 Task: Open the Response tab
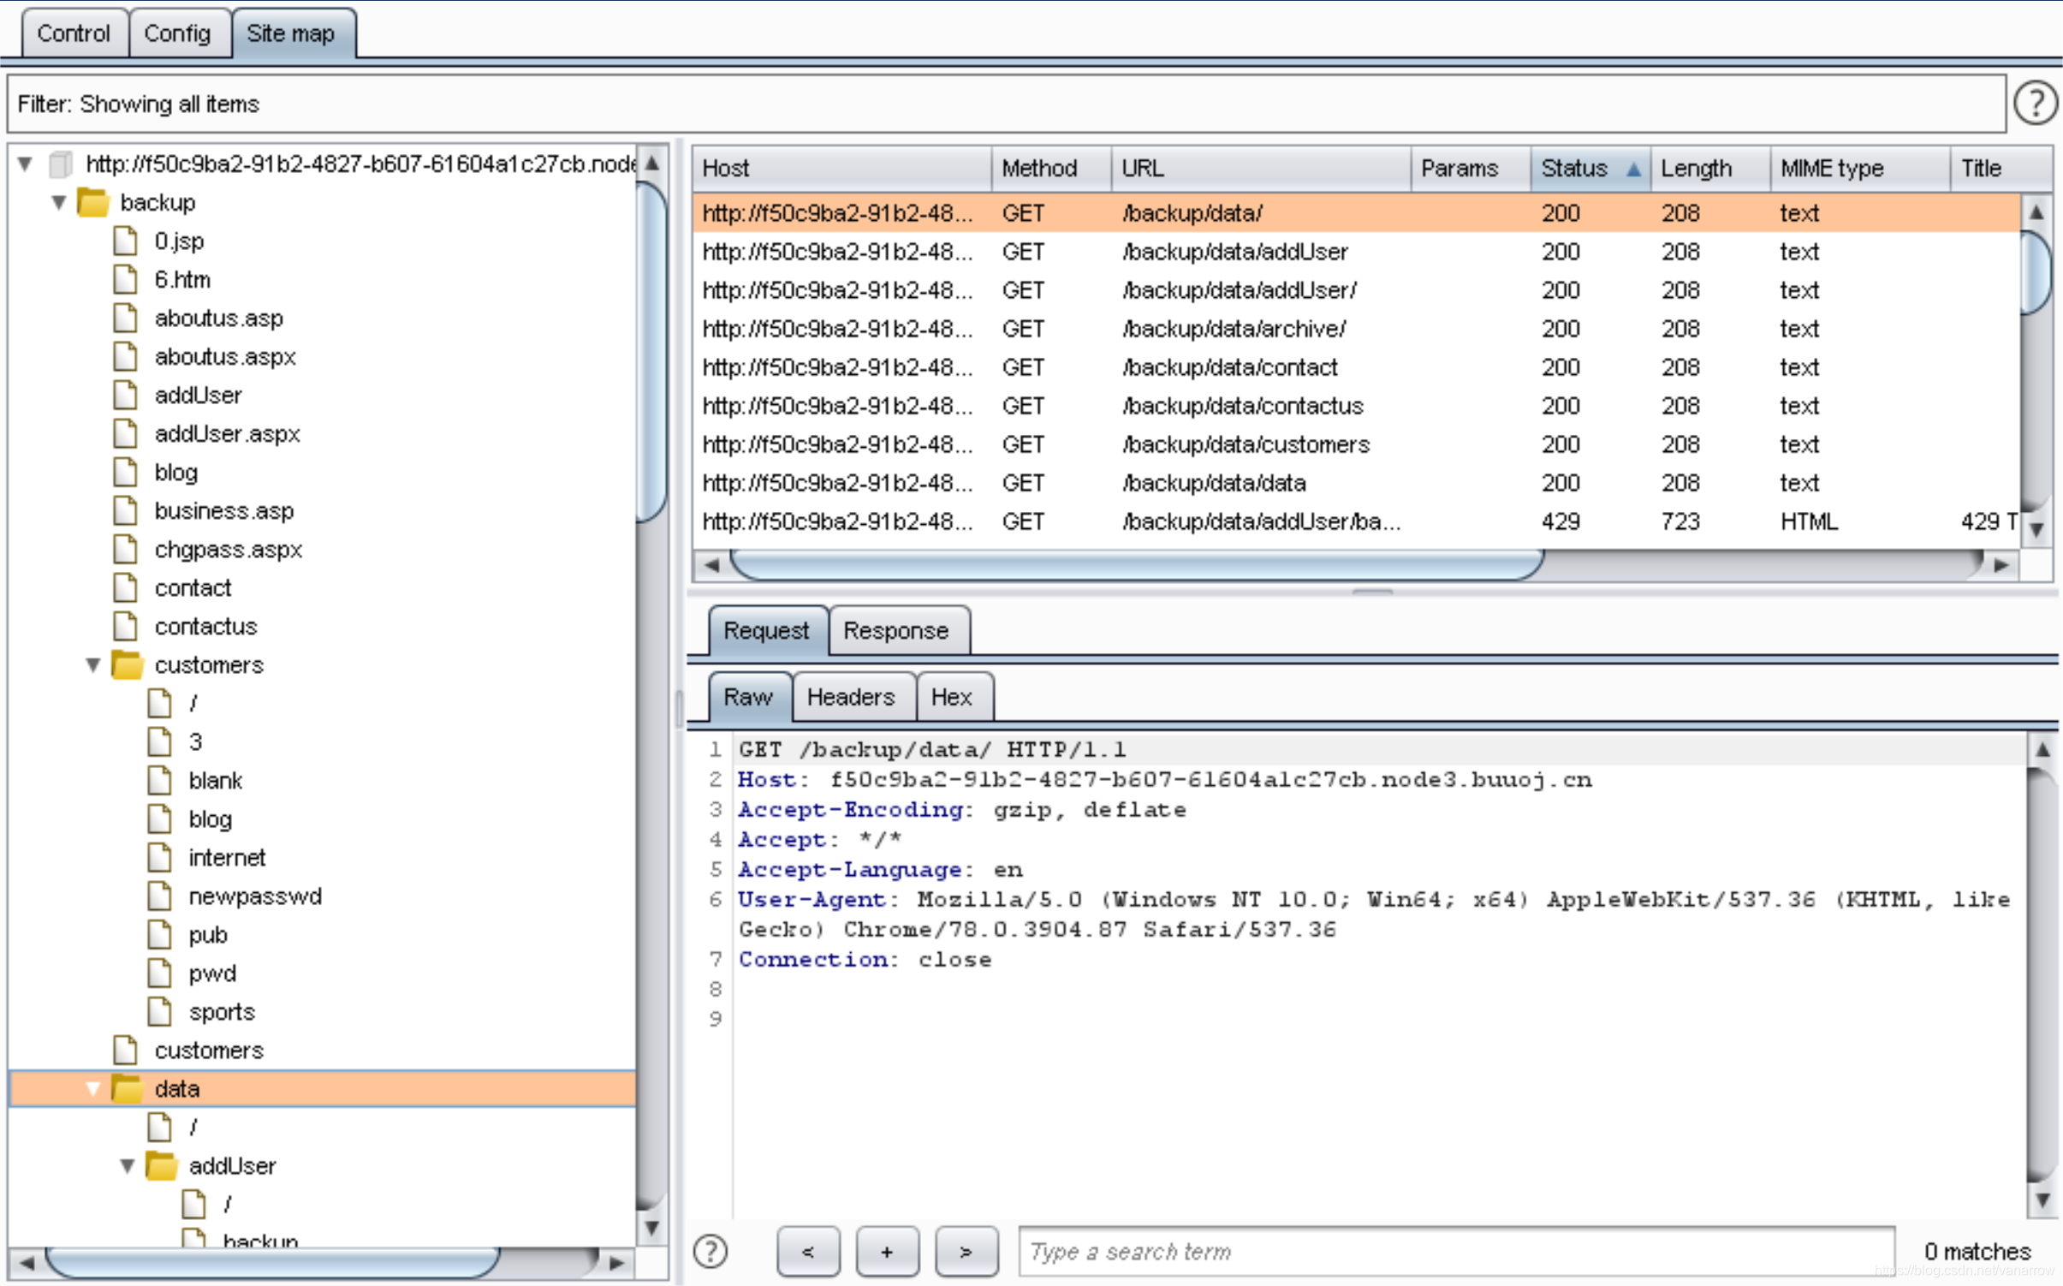(x=895, y=631)
